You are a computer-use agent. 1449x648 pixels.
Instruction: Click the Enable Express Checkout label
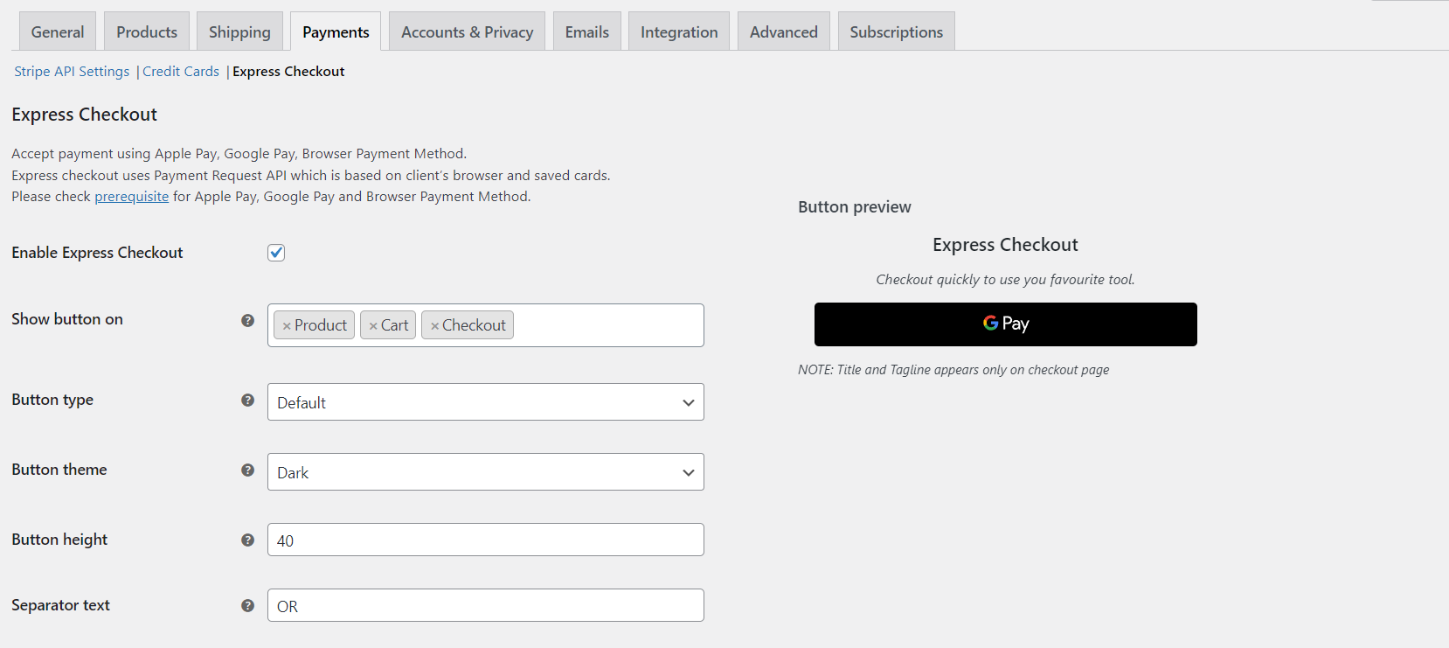click(97, 253)
